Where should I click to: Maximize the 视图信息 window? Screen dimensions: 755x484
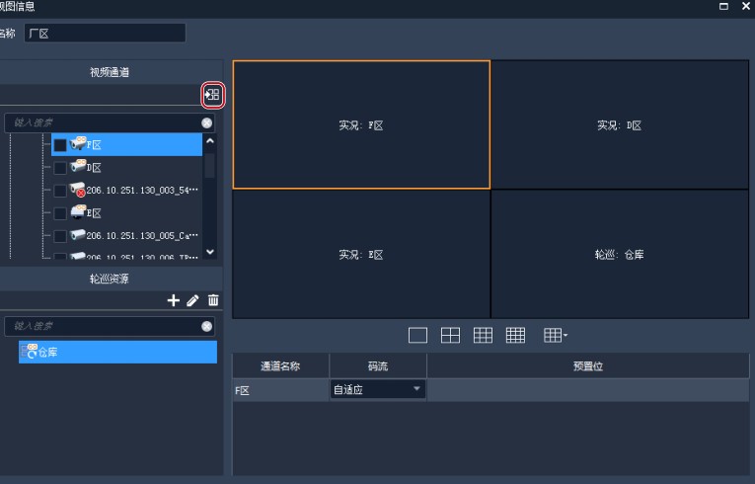click(x=723, y=6)
